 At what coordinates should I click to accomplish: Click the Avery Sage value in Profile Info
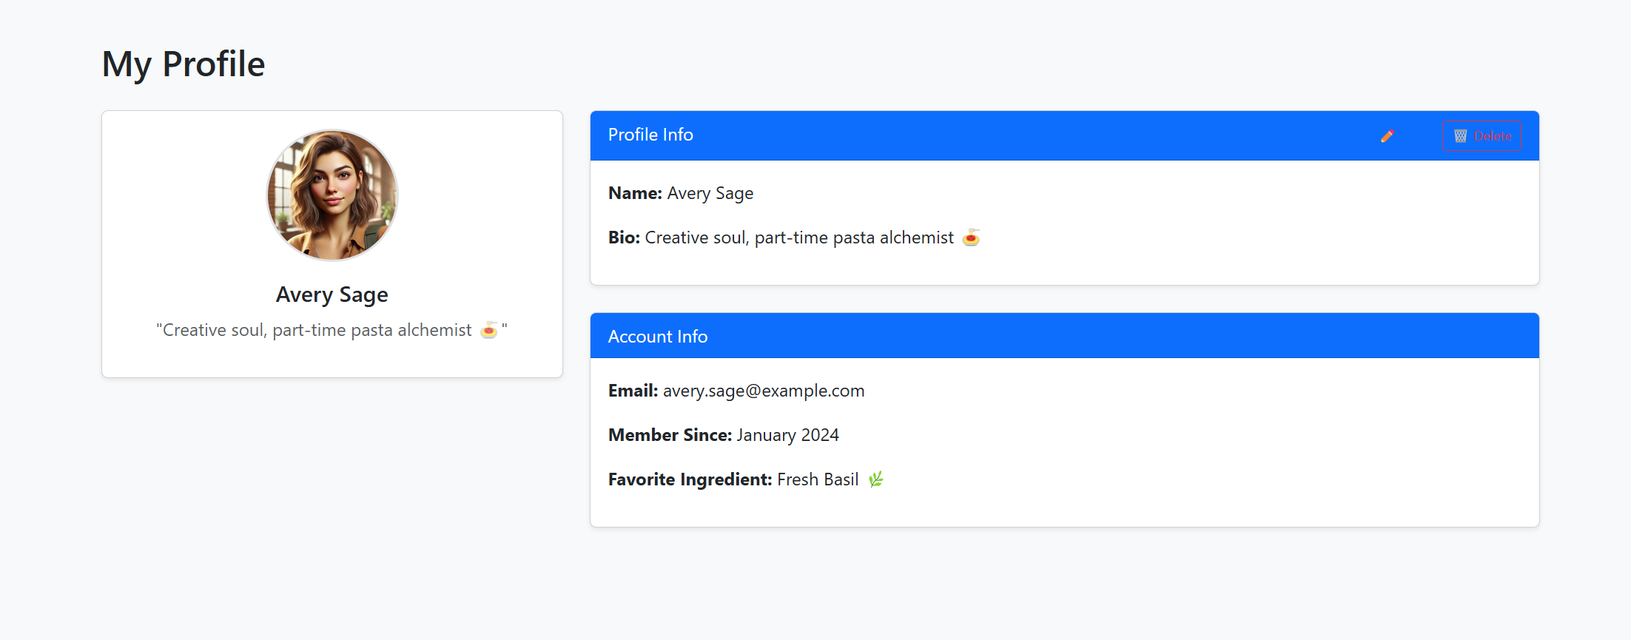pos(710,193)
